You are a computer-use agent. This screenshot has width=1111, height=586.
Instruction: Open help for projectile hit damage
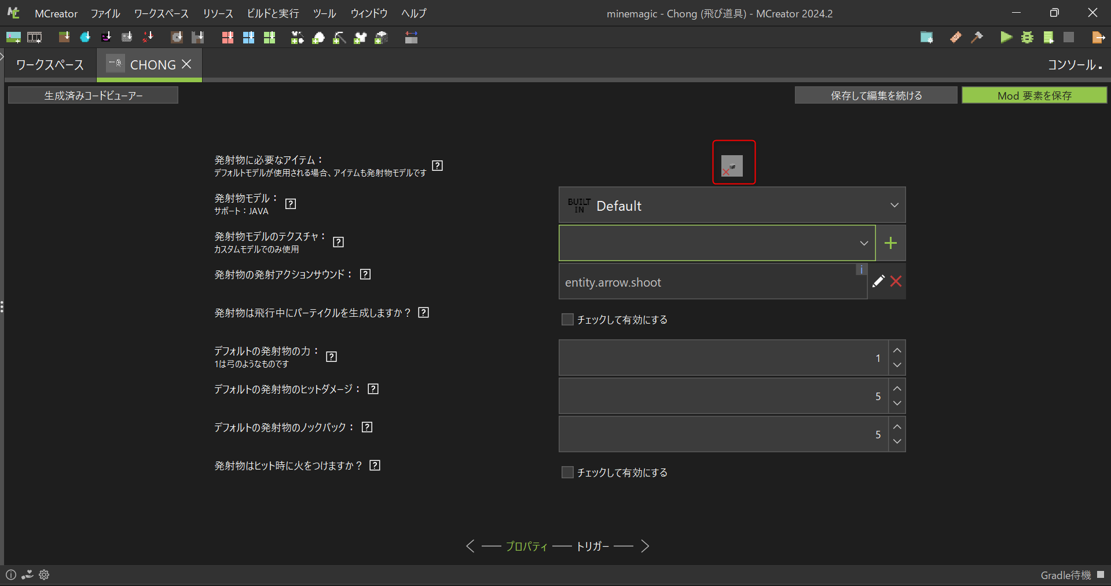coord(373,389)
